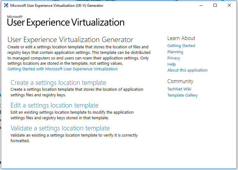Click the Microsoft User Experience Virtualization logo
Viewport: 238px width, 170px height.
click(x=66, y=21)
